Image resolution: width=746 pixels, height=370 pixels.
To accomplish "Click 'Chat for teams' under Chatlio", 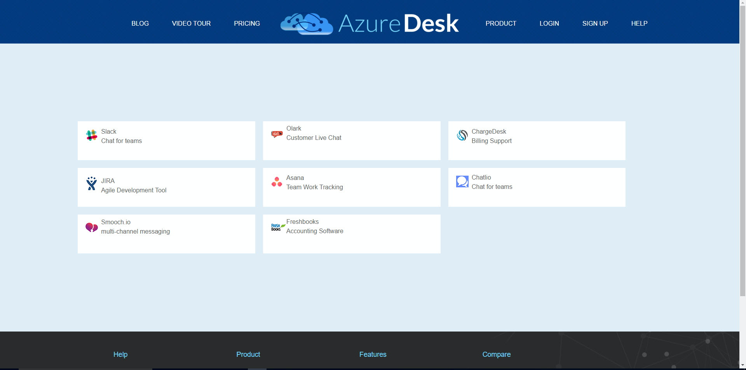I will click(492, 187).
